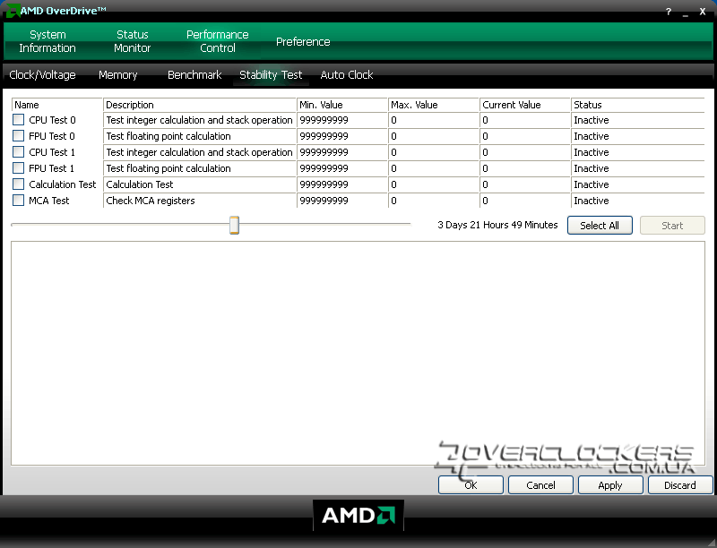Select the 'CPU Test 0' name text

pos(52,120)
